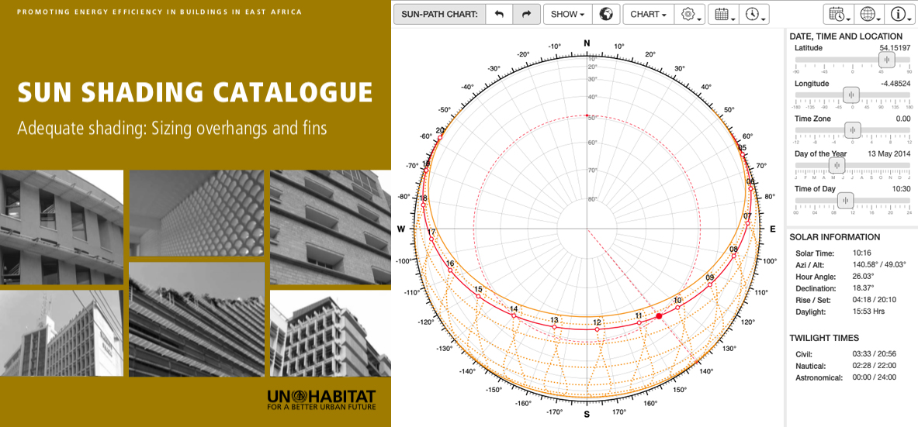918x427 pixels.
Task: Click the redo arrow button
Action: tap(526, 15)
